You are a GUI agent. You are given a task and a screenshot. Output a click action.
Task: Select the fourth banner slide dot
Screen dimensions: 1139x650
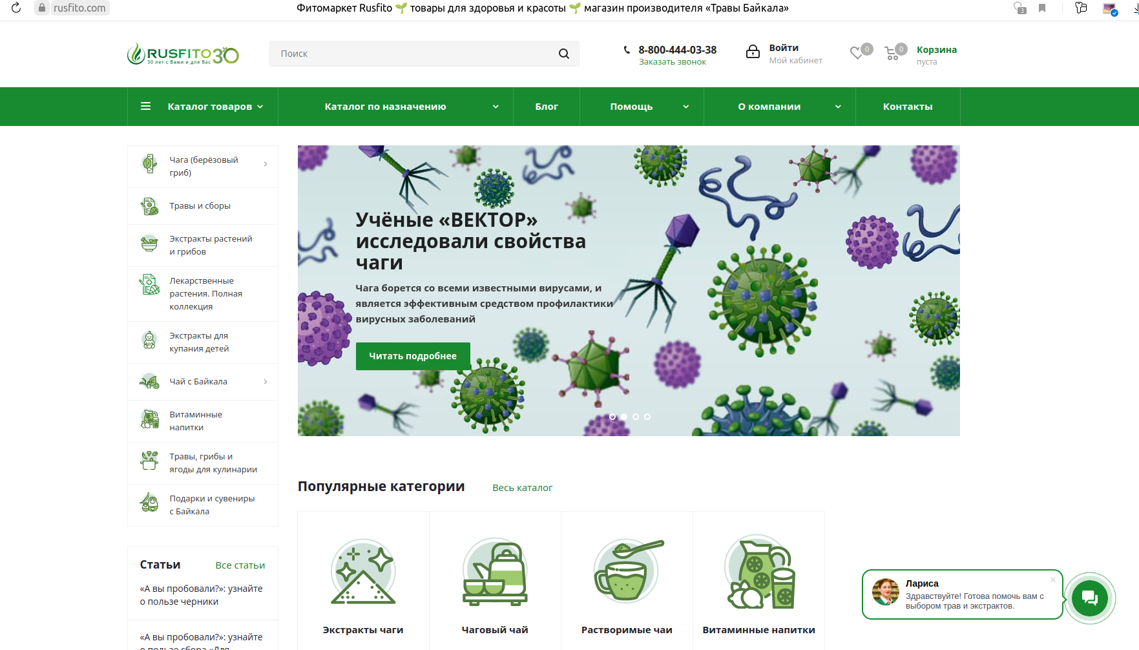[x=647, y=417]
